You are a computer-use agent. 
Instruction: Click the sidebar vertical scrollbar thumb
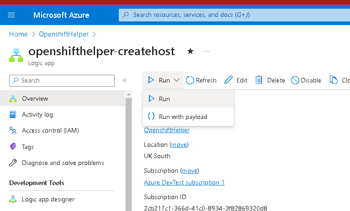coord(128,154)
